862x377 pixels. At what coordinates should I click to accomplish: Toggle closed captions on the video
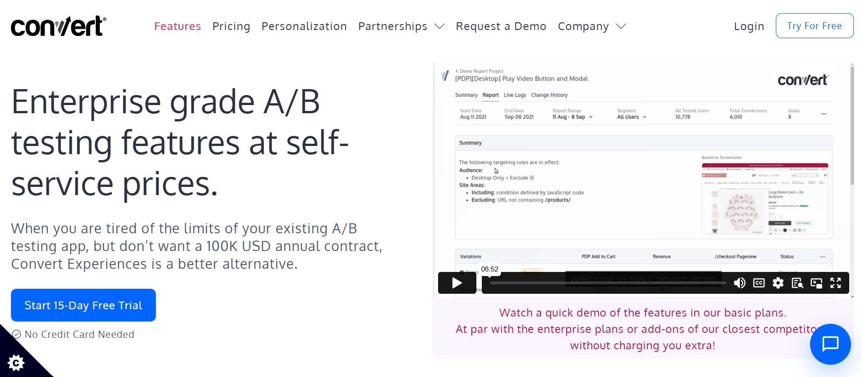(759, 283)
